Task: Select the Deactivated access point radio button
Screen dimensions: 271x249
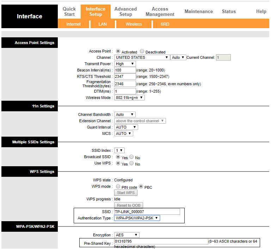Action: [142, 51]
